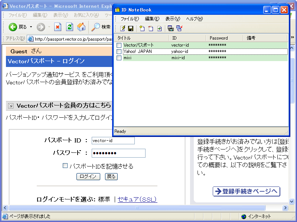Click the Ready status bar text
Screen dimensions: 297x222
[x=120, y=131]
